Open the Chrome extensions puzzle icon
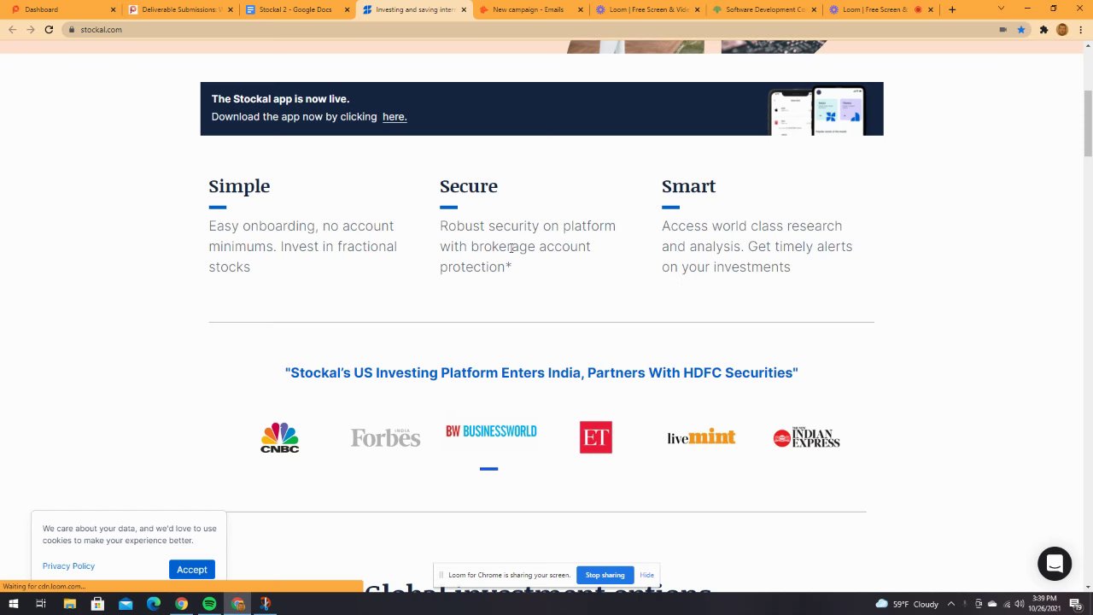The height and width of the screenshot is (615, 1093). point(1043,29)
